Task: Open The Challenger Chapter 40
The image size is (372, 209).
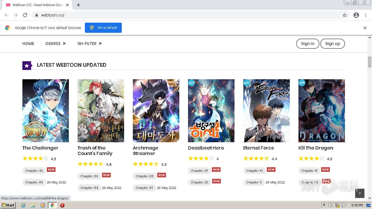Action: pos(34,171)
